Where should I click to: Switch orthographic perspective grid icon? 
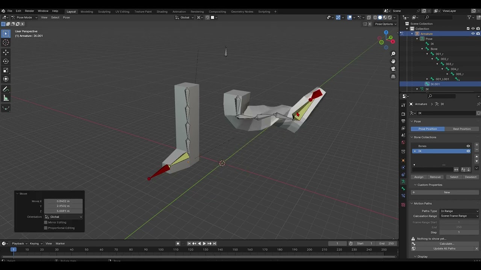click(x=393, y=76)
